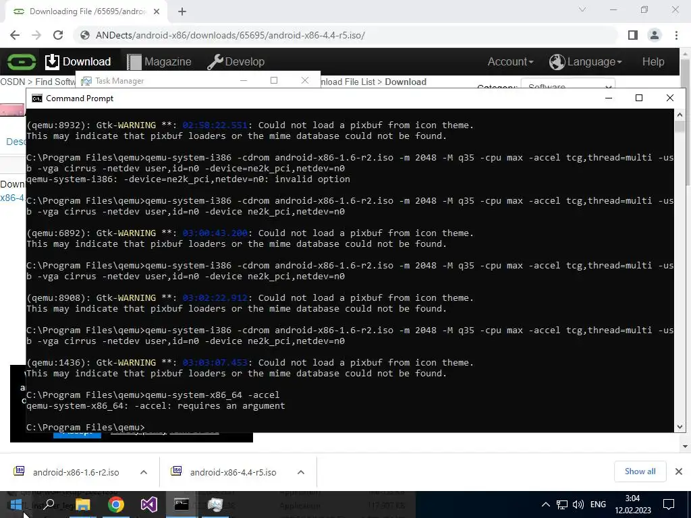Expand options for android-x86-1.6-r2.iso download
691x518 pixels.
(144, 472)
